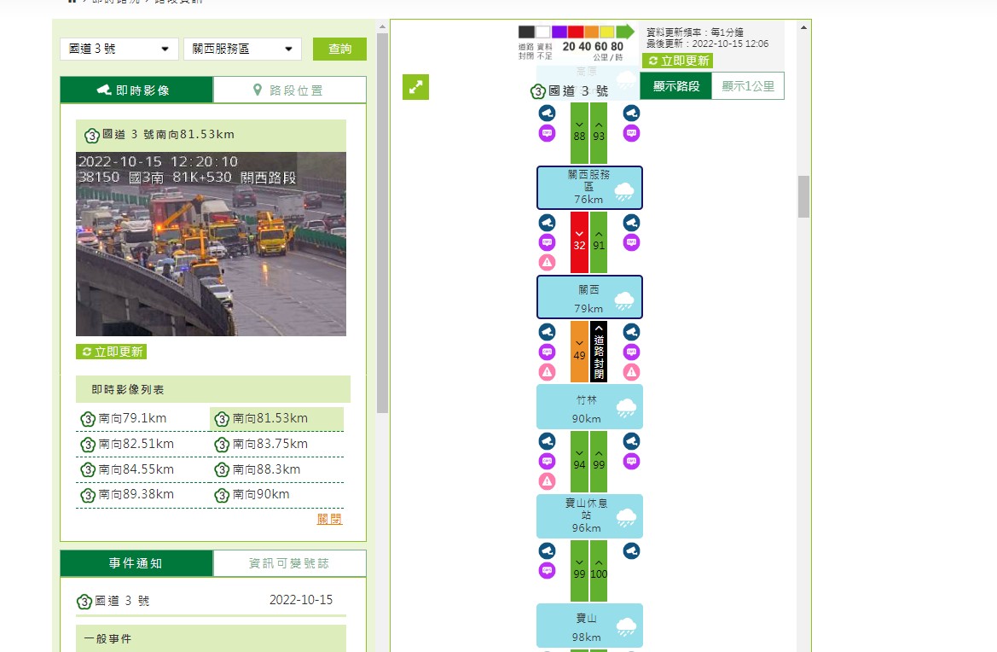Open the 國道 3 號 highway dropdown
The image size is (997, 652).
[x=118, y=49]
